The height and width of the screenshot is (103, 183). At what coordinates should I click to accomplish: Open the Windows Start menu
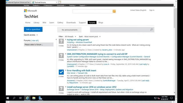(8, 98)
